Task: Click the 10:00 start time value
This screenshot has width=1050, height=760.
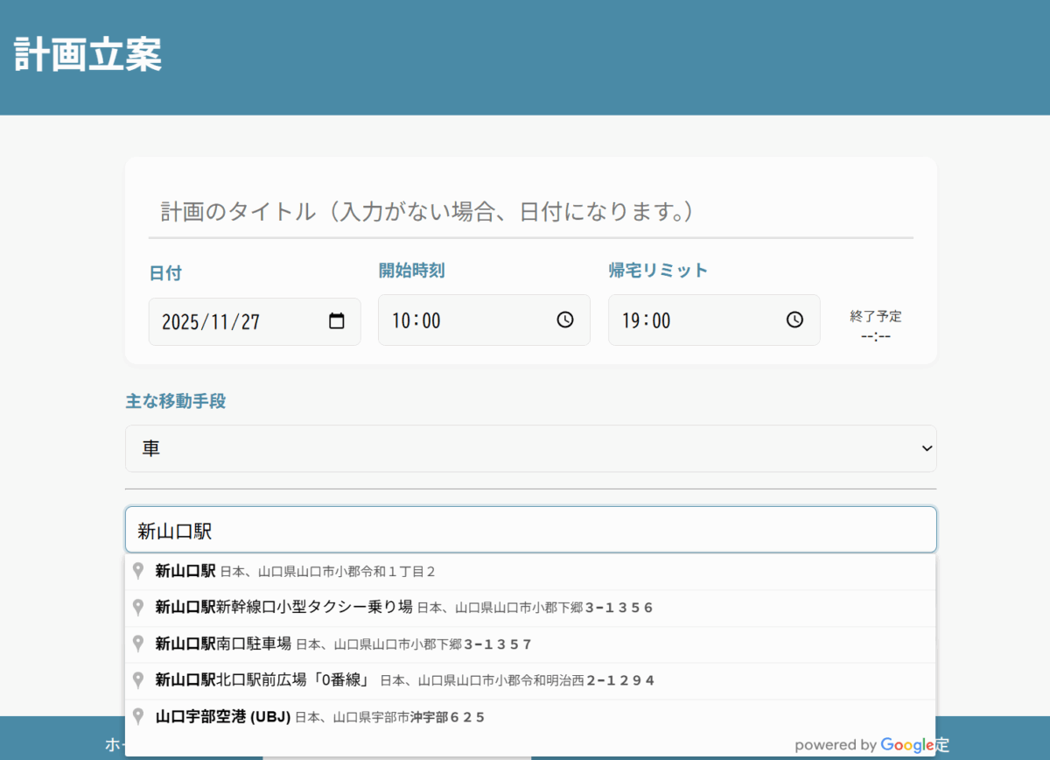Action: coord(416,320)
